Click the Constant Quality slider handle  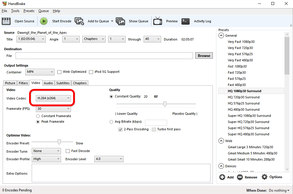tap(165, 104)
